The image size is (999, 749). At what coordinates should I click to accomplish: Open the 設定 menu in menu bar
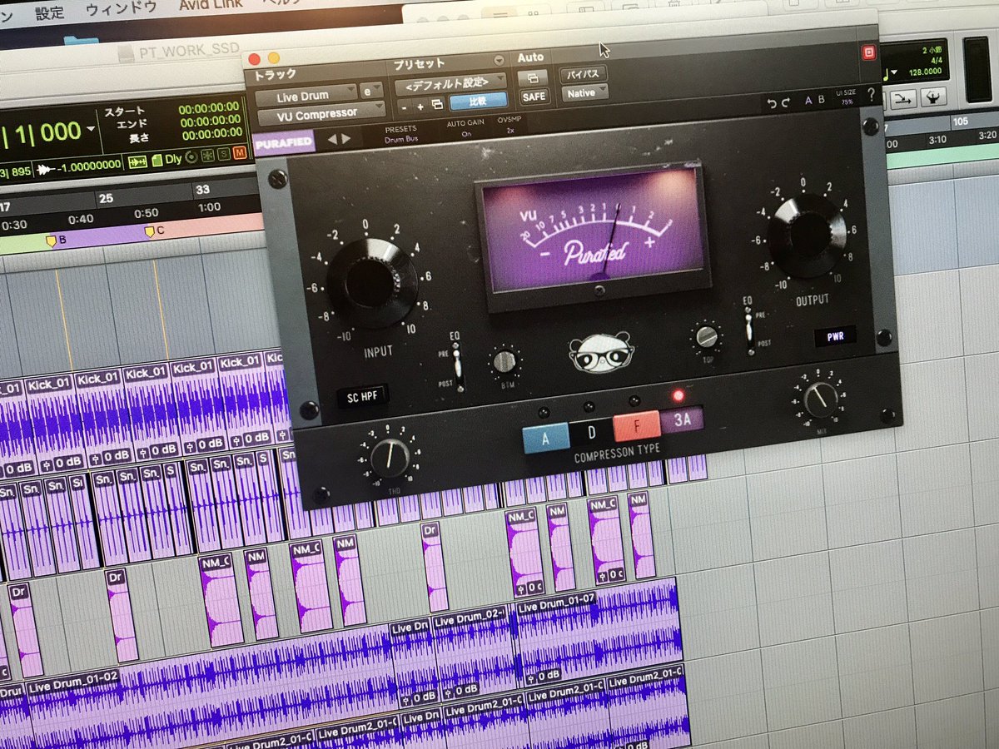coord(49,12)
